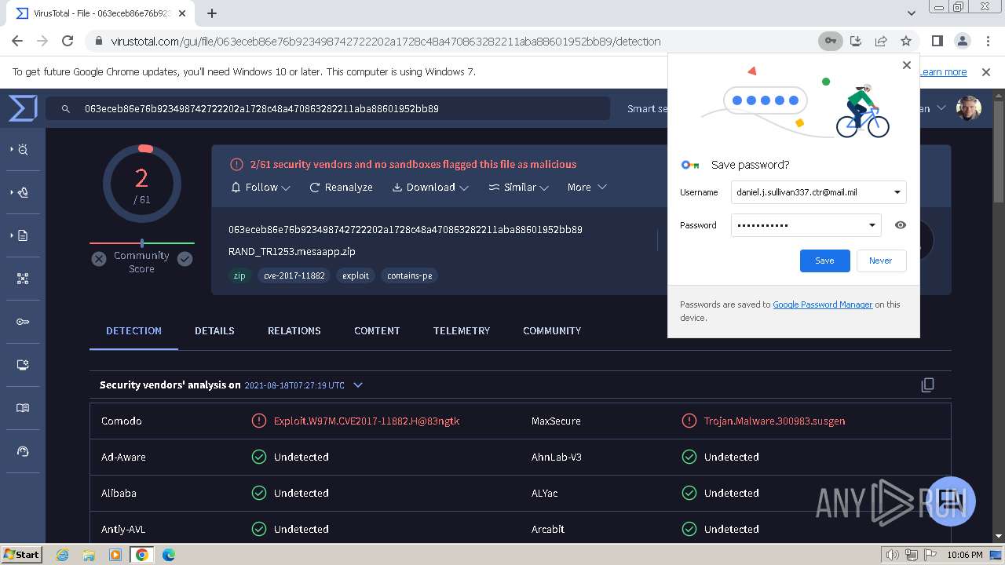The height and width of the screenshot is (565, 1005).
Task: Open the taskbar file explorer folder
Action: tap(89, 555)
